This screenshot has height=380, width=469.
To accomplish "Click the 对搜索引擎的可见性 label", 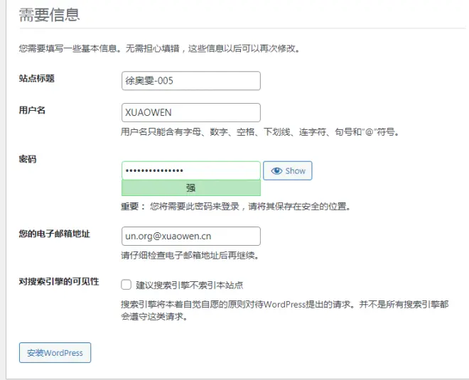I will [x=59, y=282].
